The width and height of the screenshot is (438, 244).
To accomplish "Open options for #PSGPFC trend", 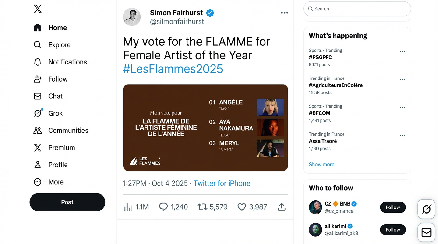I will pyautogui.click(x=402, y=52).
